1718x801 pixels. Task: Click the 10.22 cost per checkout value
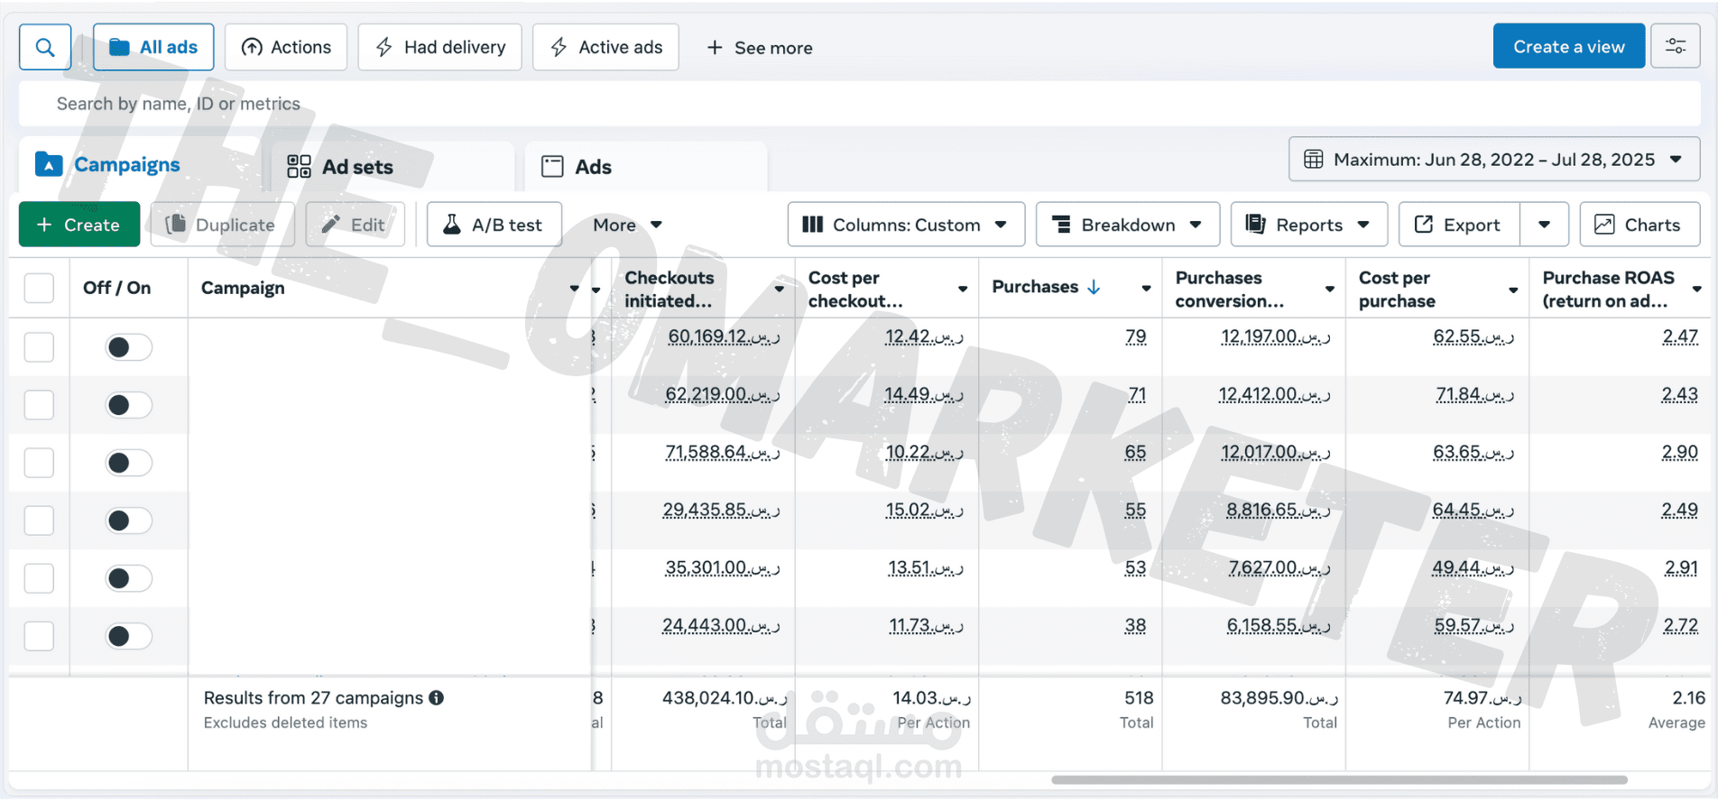pyautogui.click(x=924, y=452)
